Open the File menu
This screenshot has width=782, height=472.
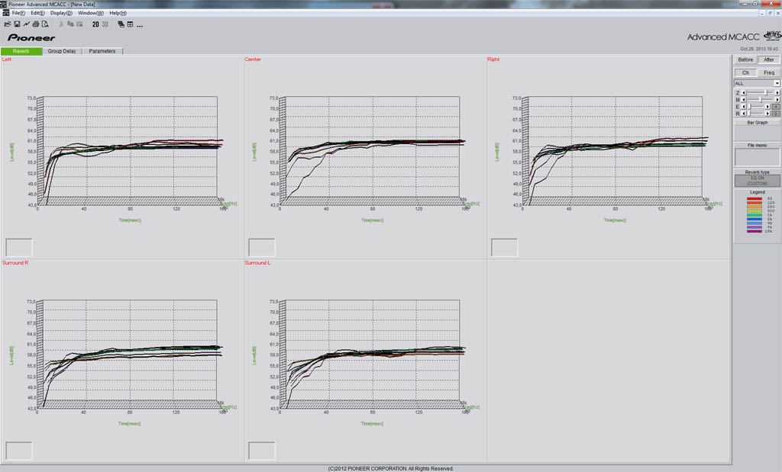pos(18,13)
